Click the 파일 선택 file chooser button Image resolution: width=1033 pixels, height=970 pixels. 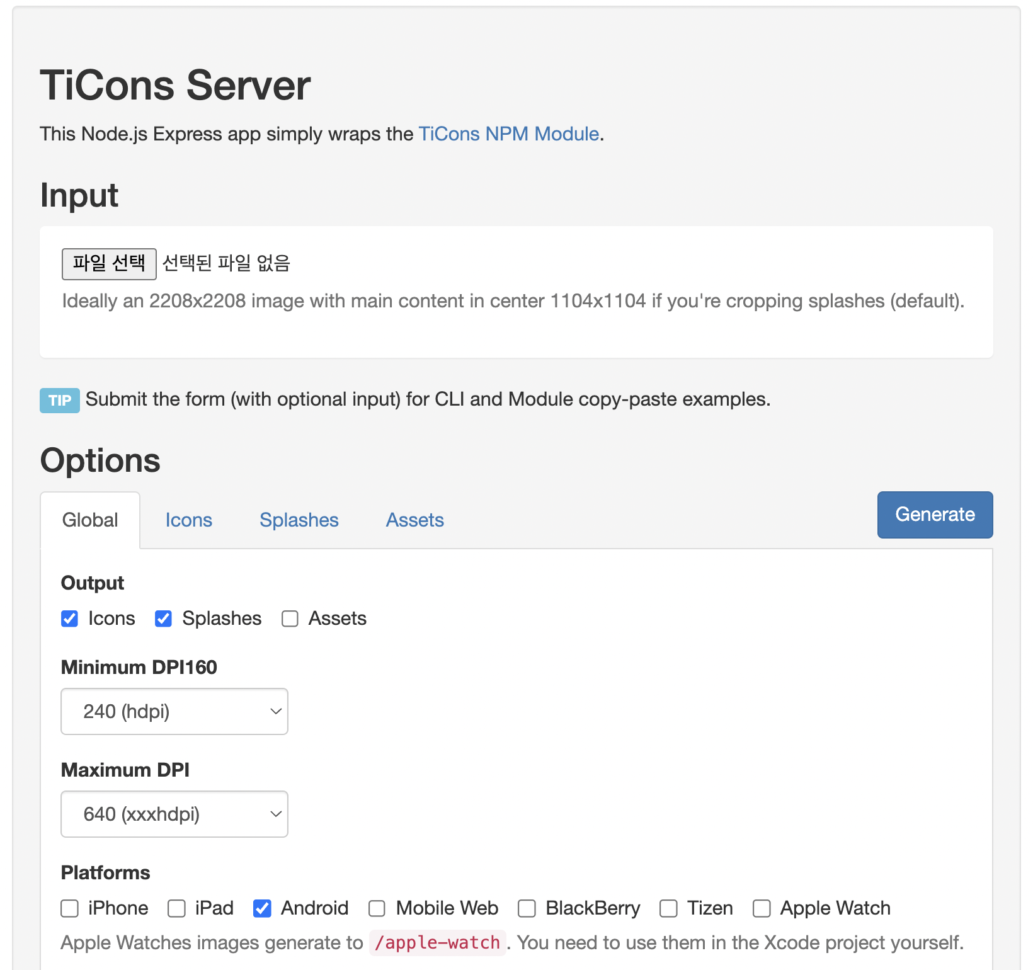pyautogui.click(x=109, y=263)
